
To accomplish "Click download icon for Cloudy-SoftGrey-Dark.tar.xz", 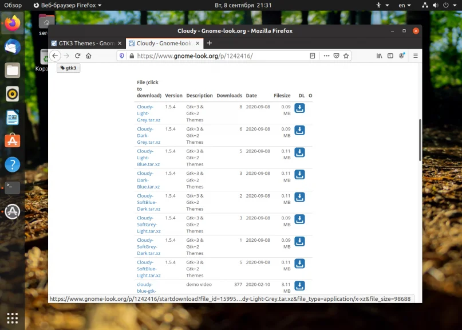I will (299, 241).
